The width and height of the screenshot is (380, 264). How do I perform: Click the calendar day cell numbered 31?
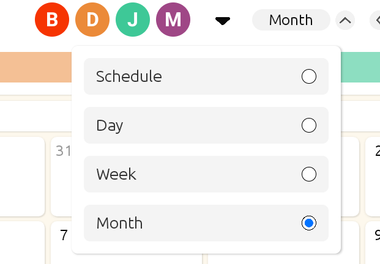click(61, 177)
